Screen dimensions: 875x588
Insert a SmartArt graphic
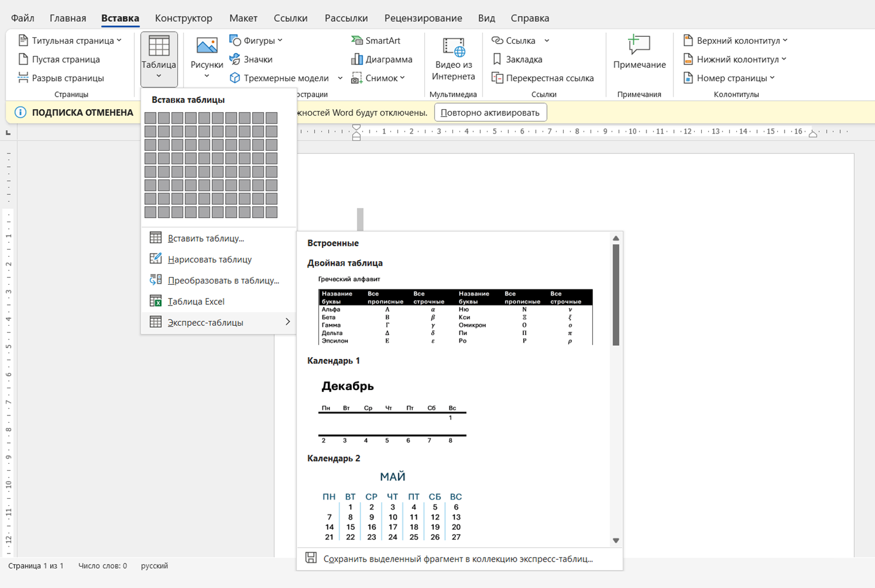[x=375, y=40]
